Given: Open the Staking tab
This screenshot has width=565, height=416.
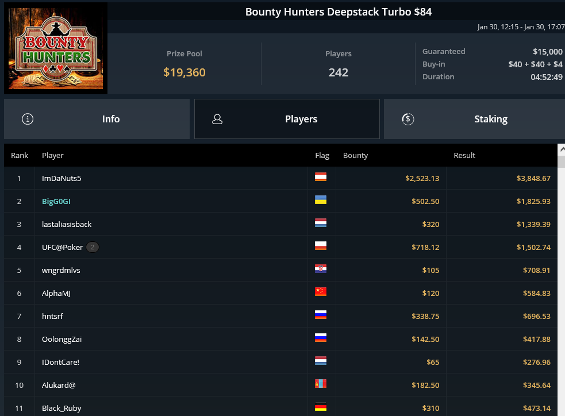Looking at the screenshot, I should 474,119.
